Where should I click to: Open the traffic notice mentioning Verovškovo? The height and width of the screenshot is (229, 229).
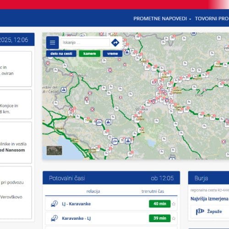click(x=16, y=193)
